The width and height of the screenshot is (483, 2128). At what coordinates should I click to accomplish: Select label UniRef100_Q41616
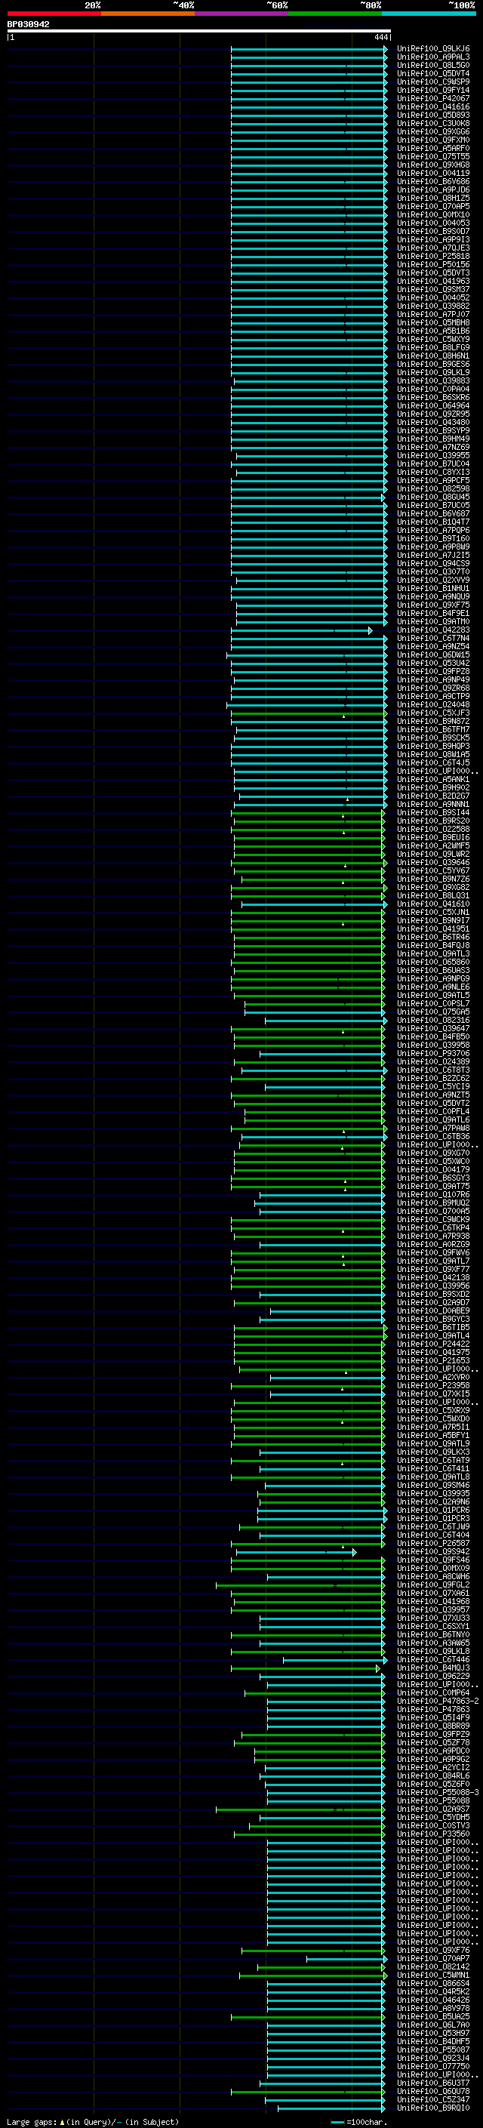point(432,106)
